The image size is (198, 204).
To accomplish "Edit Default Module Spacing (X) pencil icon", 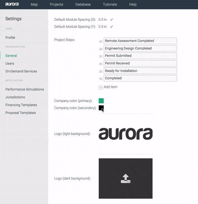I will [x=112, y=19].
